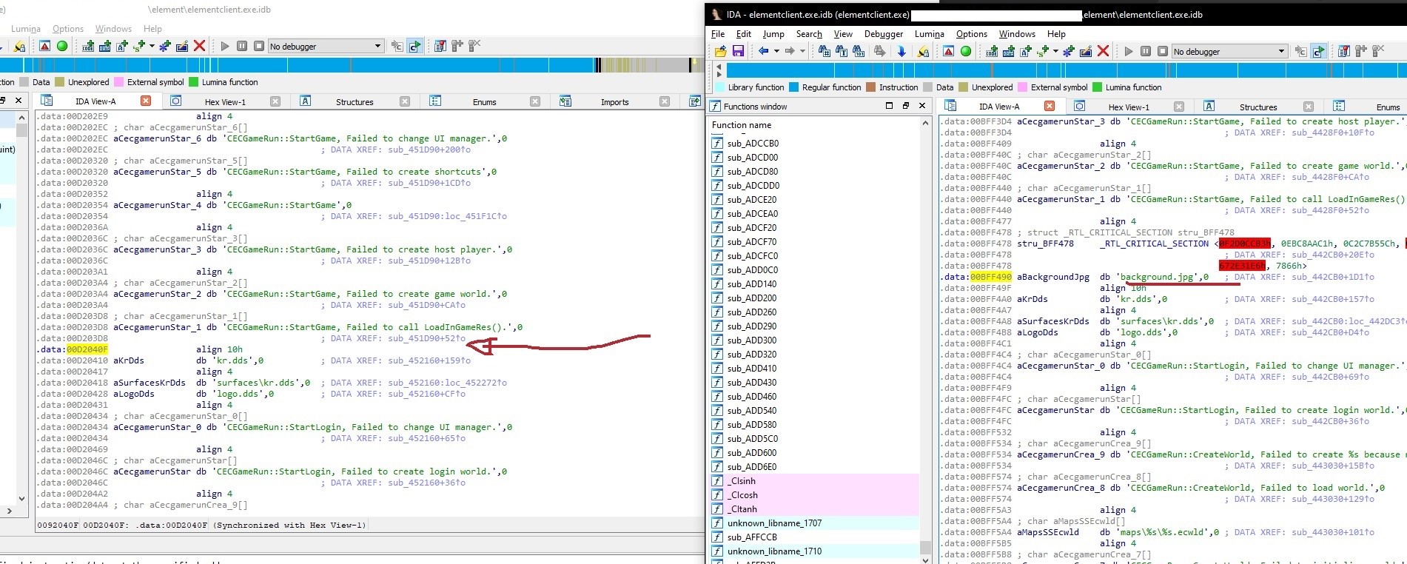Switch to Enums tab in left window

click(x=484, y=101)
